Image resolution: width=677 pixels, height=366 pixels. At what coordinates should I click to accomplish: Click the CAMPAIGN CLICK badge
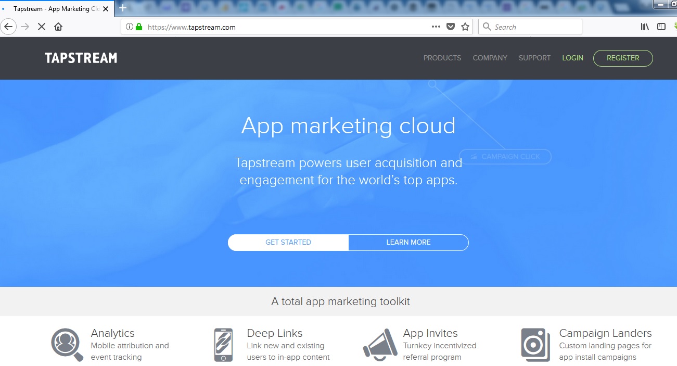505,156
